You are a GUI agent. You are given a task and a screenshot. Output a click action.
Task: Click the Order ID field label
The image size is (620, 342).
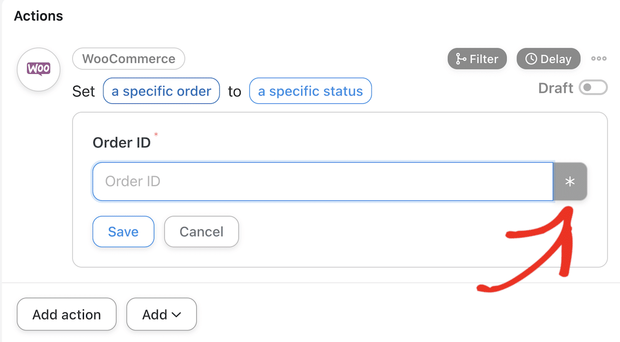[121, 143]
